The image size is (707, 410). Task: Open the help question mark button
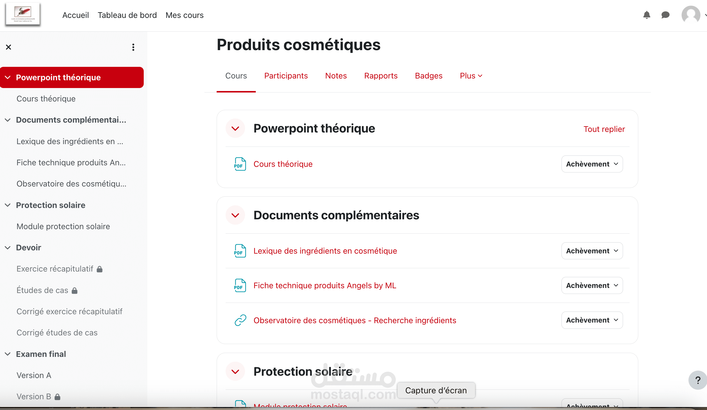(x=698, y=380)
